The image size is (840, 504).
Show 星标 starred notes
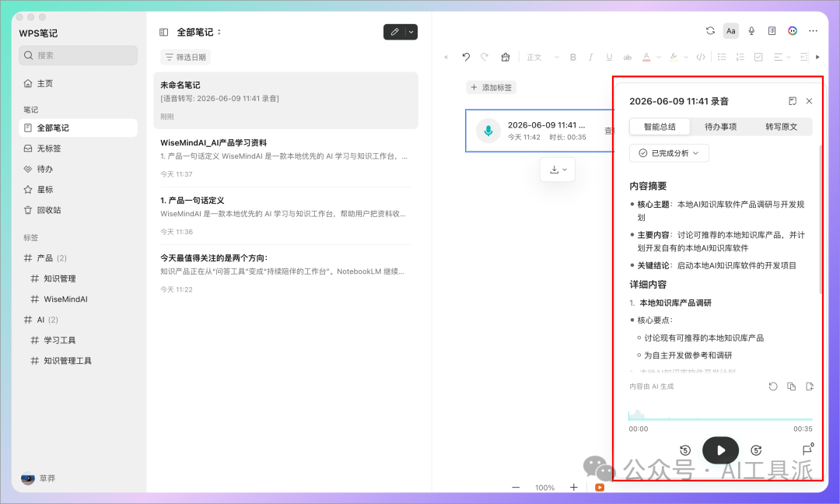click(79, 189)
